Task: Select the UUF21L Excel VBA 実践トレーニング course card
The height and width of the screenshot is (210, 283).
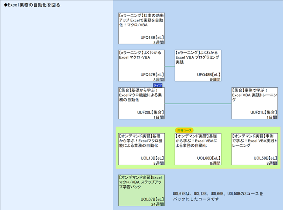Action: point(254,103)
